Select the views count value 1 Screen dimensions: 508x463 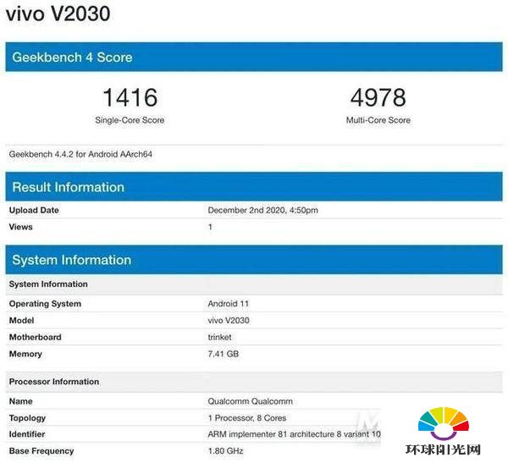point(210,227)
